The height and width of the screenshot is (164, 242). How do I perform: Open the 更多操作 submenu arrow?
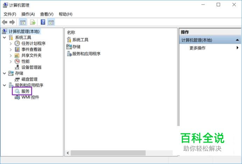[x=237, y=48]
